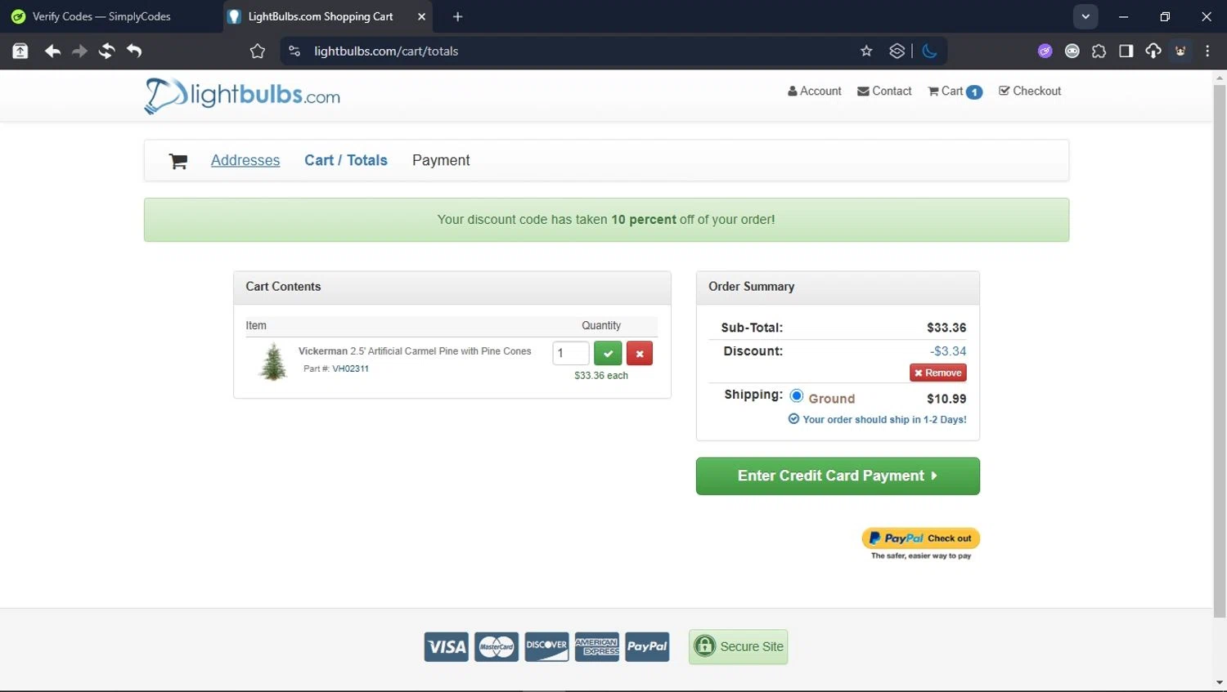Reload the current page
Image resolution: width=1227 pixels, height=692 pixels.
coord(106,51)
